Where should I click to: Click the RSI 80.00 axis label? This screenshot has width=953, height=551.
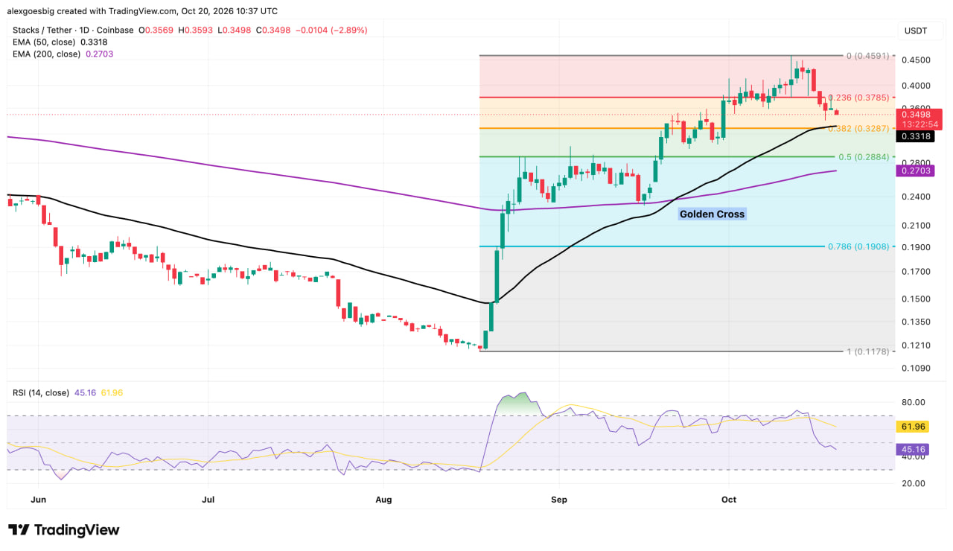(x=913, y=402)
